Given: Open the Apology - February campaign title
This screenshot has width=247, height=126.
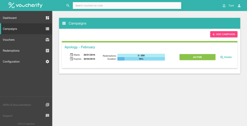Looking at the screenshot, I should [x=80, y=47].
